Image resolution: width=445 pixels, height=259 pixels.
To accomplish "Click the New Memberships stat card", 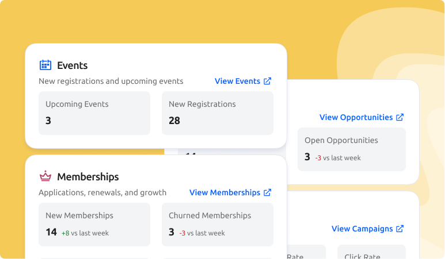I will [x=94, y=225].
